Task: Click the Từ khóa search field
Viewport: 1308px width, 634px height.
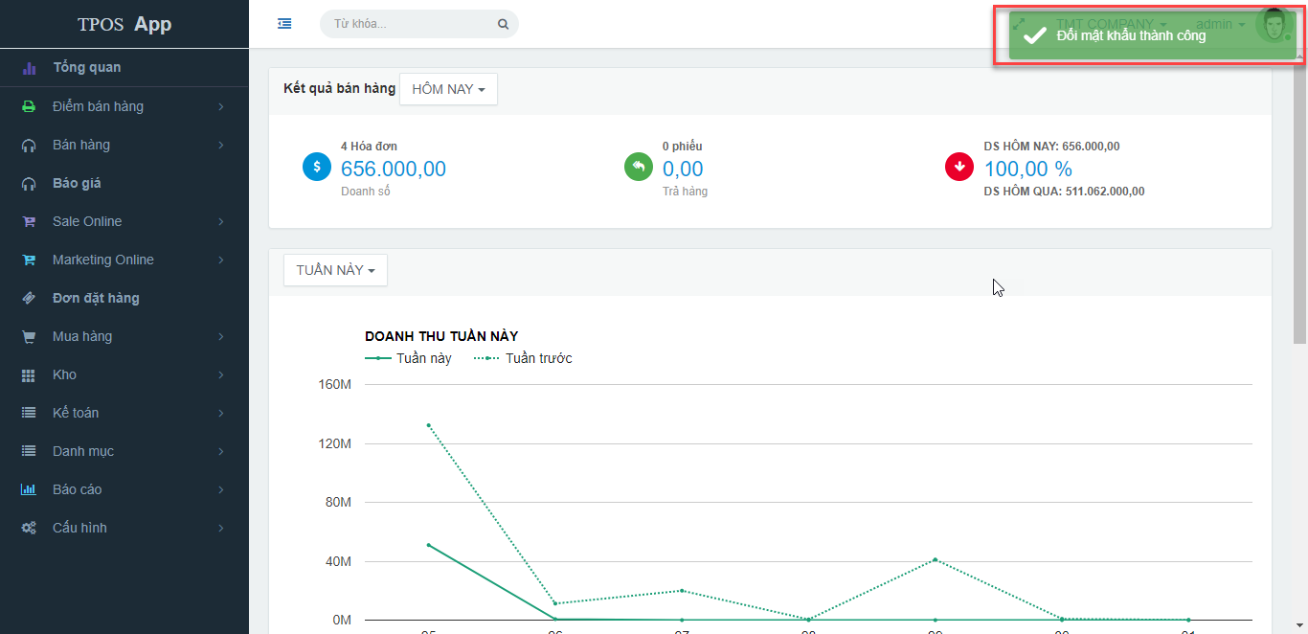Action: point(412,24)
